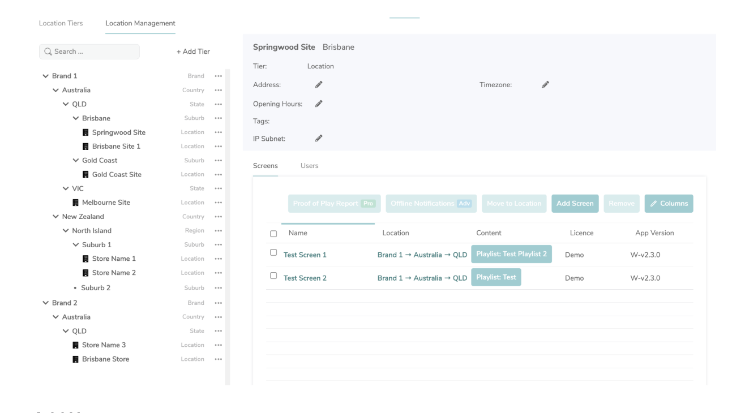Tick the checkbox for Test Screen 2

click(x=274, y=276)
